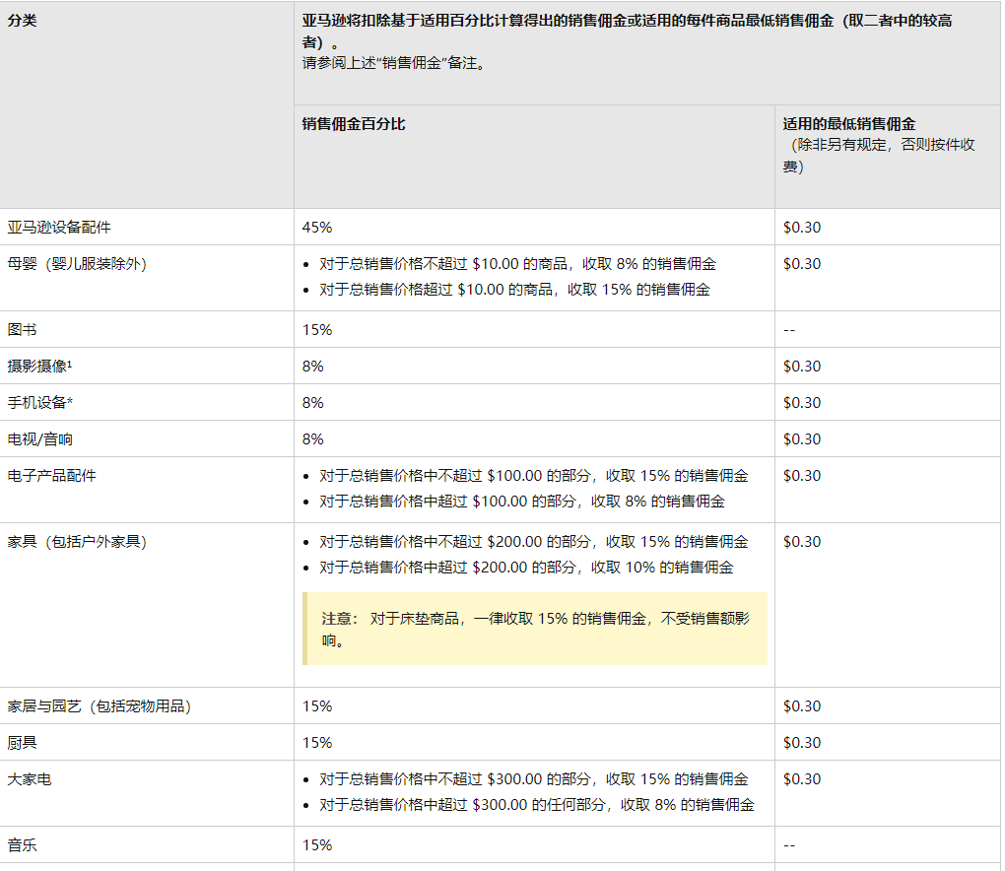Click the $0.30 fee in 大家电 row
This screenshot has width=1005, height=871.
(802, 779)
